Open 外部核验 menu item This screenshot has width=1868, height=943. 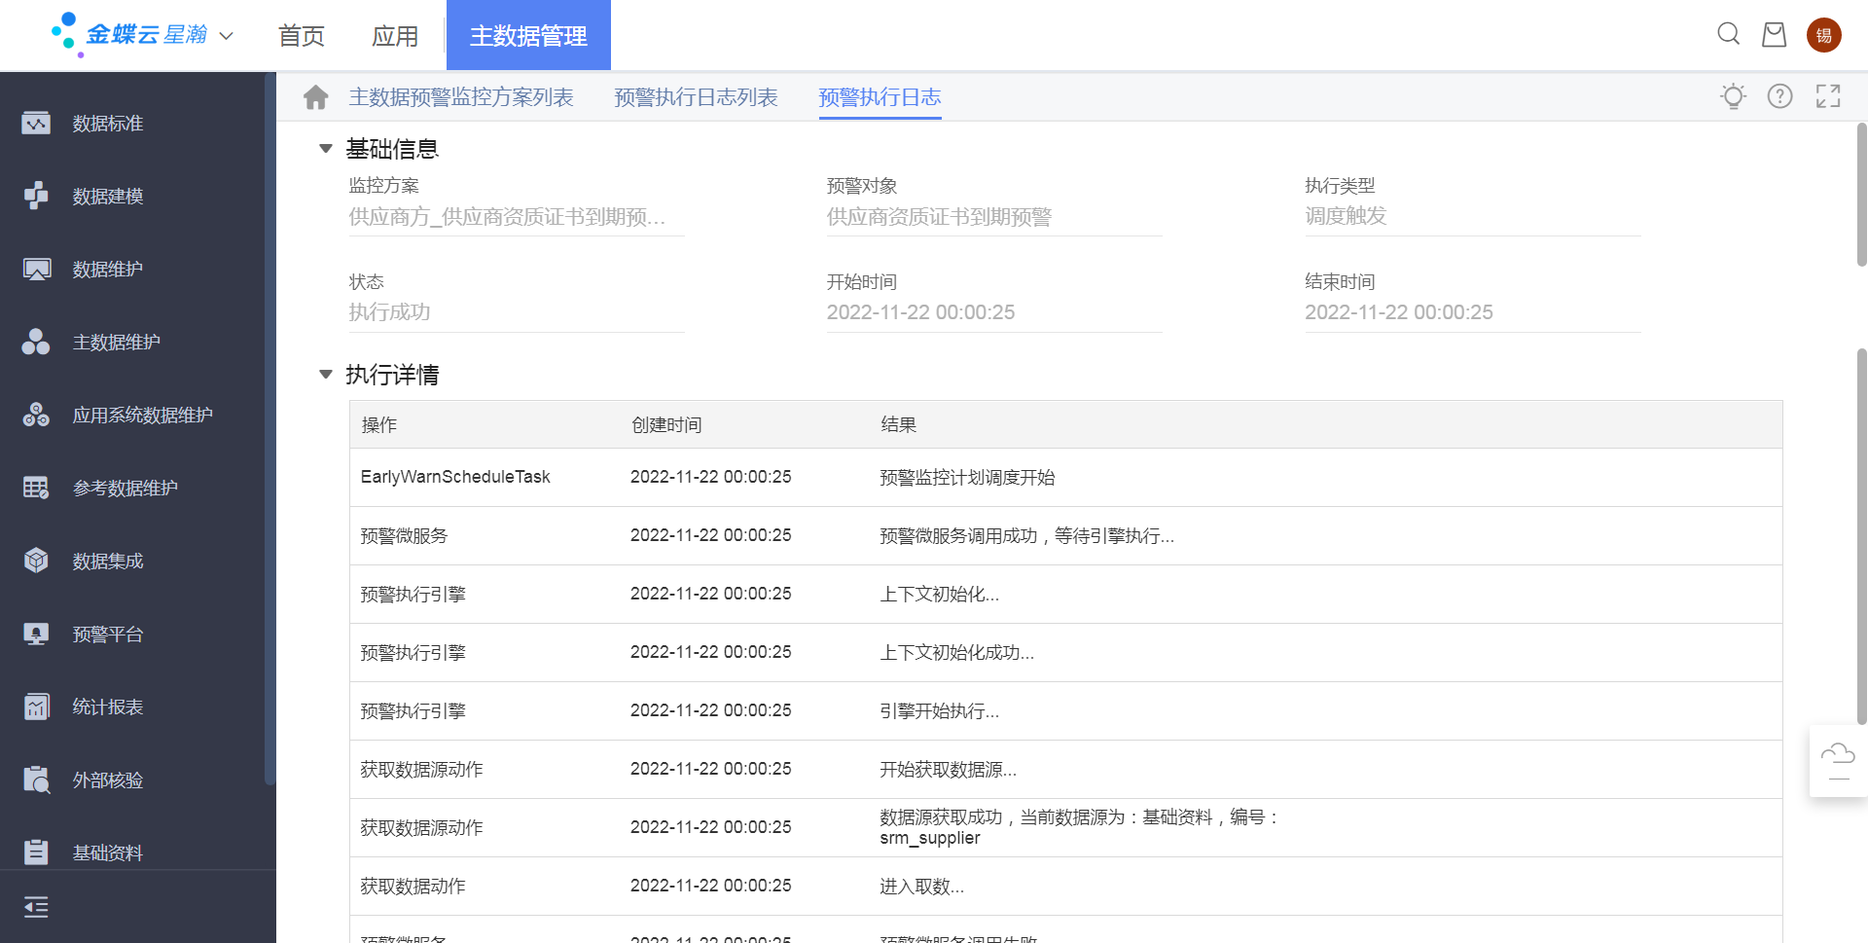[108, 780]
